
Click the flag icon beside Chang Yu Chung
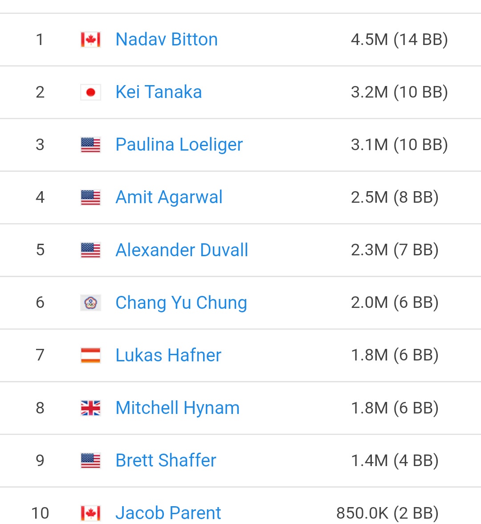pos(90,303)
